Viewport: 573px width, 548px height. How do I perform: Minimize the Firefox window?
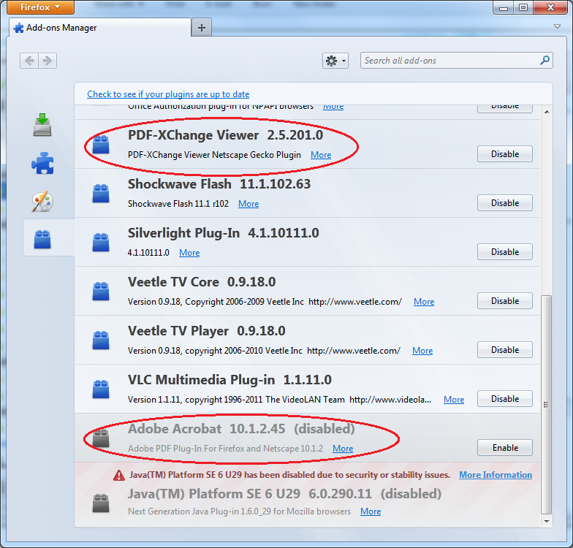click(x=503, y=7)
